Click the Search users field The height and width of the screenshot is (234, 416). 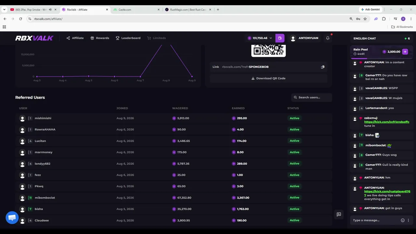tap(312, 97)
